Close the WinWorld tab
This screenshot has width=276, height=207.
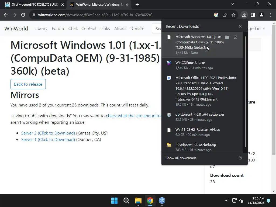point(127,5)
